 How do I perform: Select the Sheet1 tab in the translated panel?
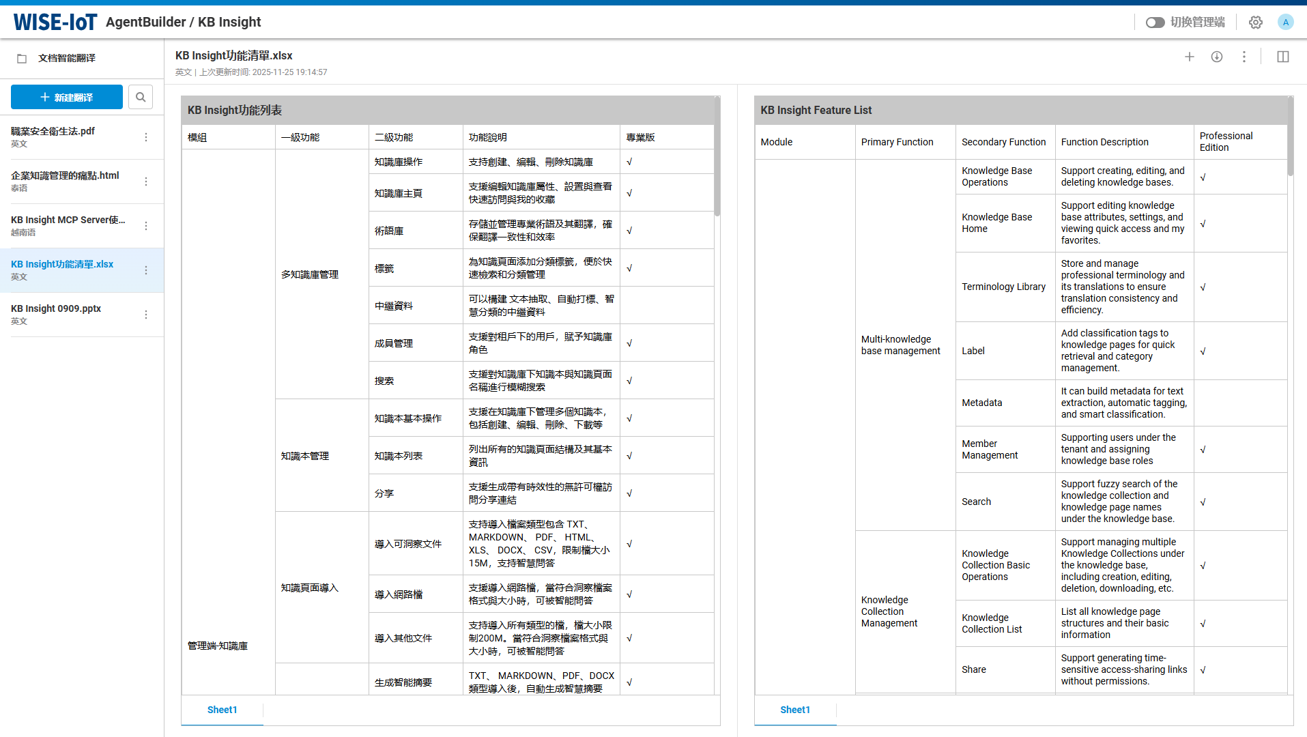[x=795, y=710]
